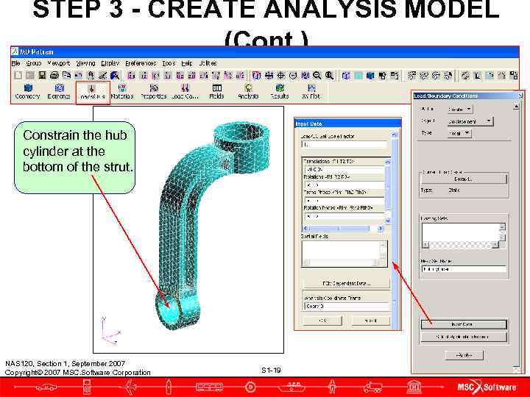530x397 pixels.
Task: Click the floppy disk Save icon
Action: tap(42, 75)
